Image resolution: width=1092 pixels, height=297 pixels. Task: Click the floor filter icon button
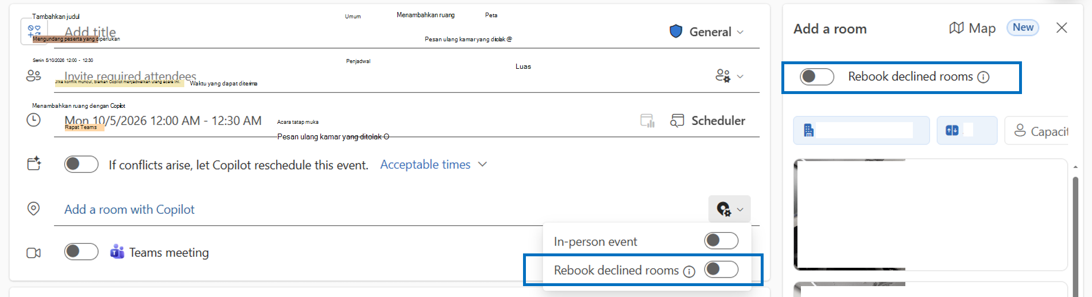pyautogui.click(x=967, y=131)
